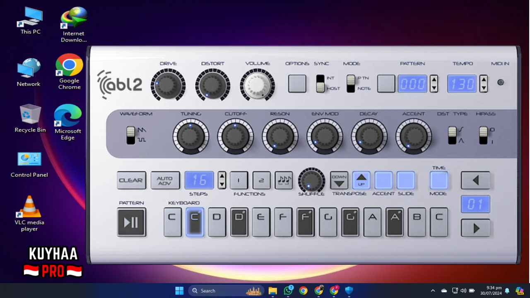Click the Transpose Up button
This screenshot has height=298, width=530.
click(361, 180)
